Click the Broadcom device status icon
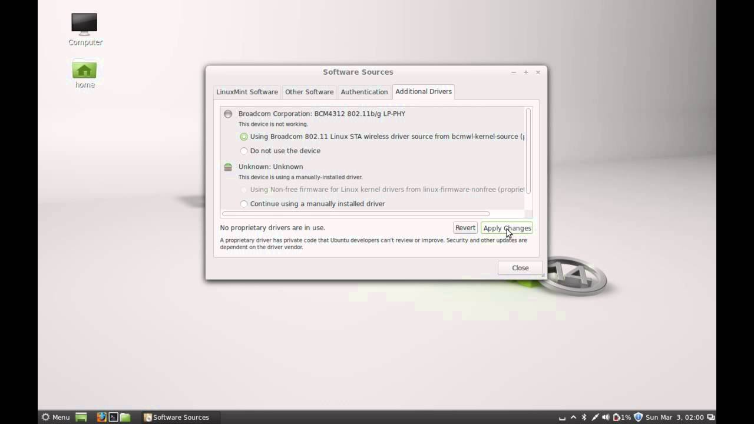 coord(228,114)
